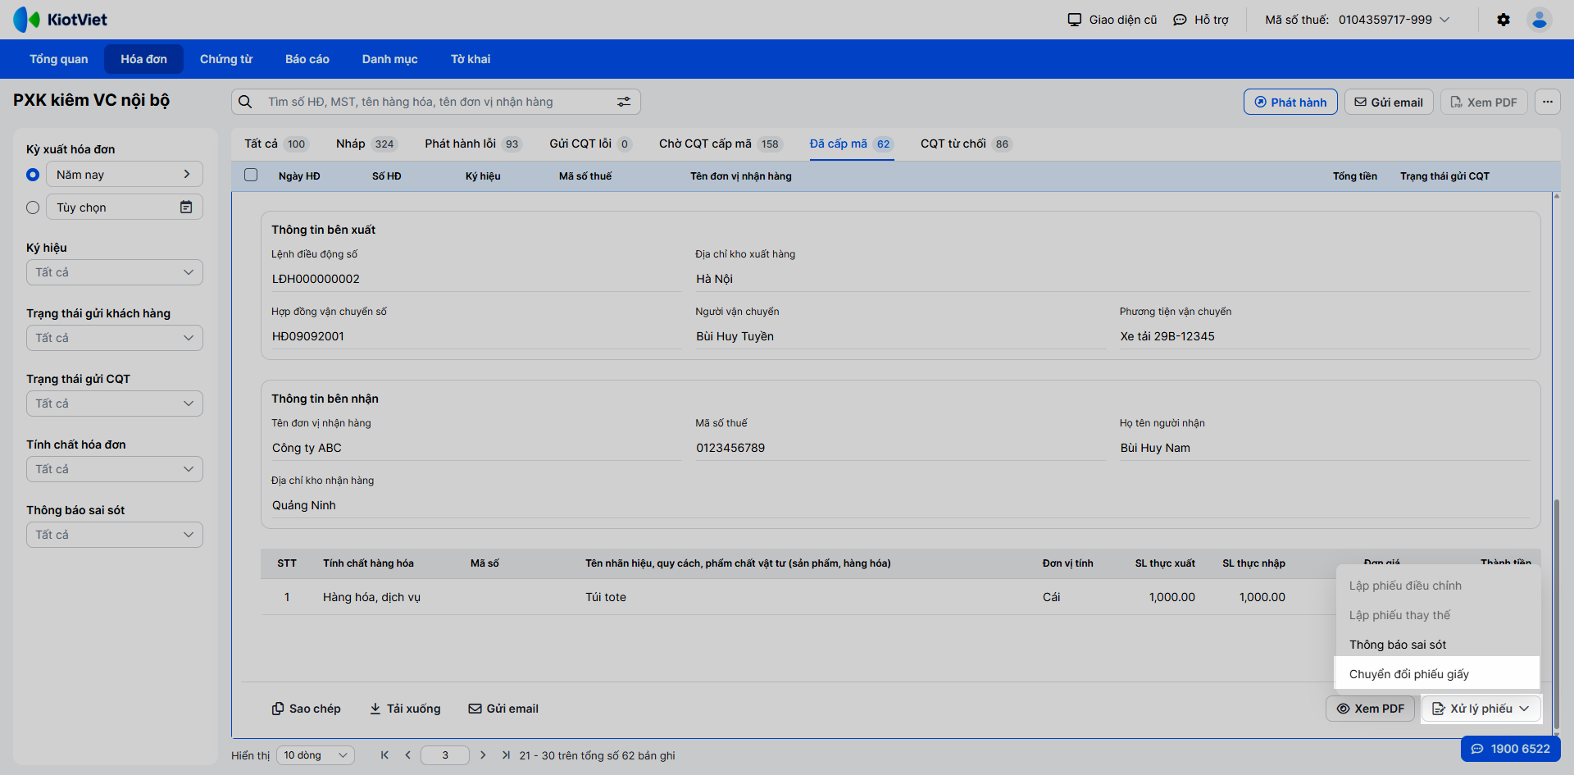Open user profile avatar

[1540, 20]
